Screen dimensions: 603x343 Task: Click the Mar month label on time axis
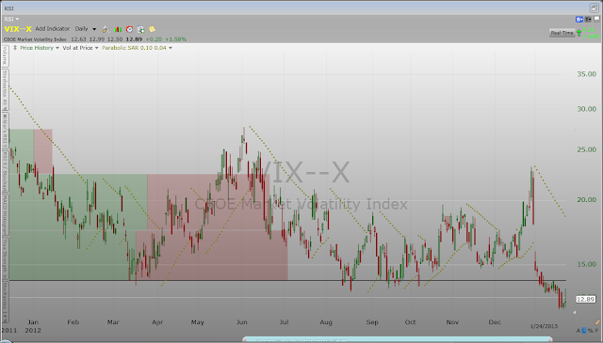point(113,322)
